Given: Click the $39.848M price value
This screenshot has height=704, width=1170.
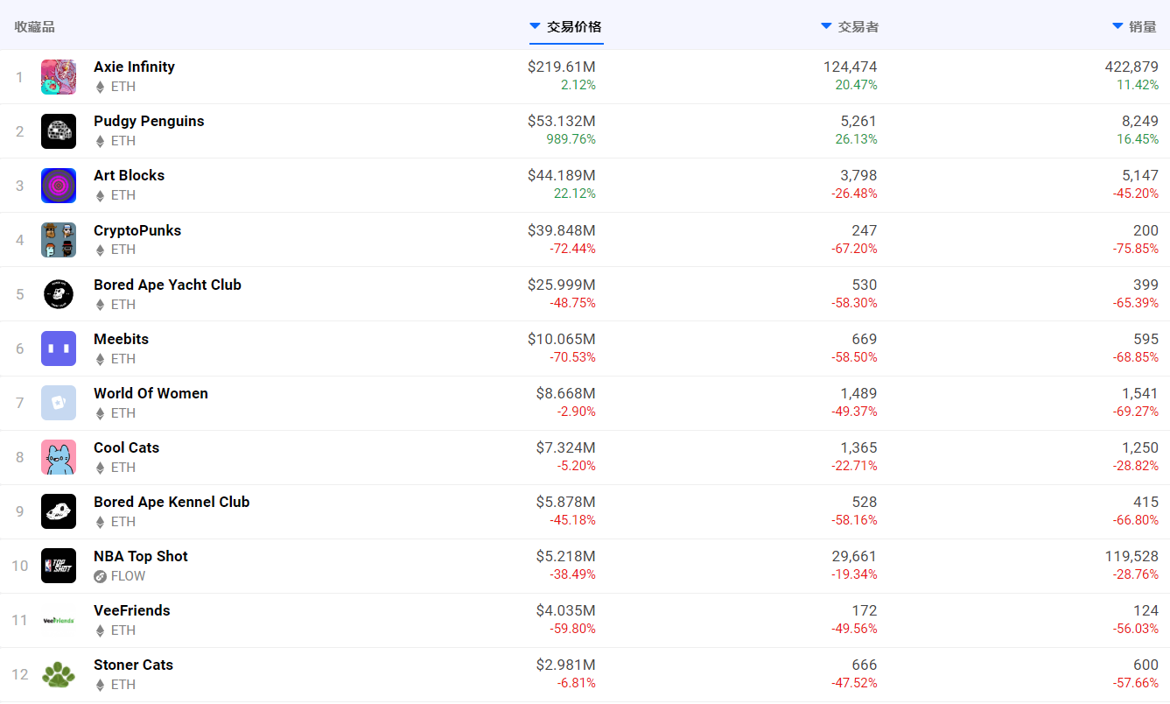Looking at the screenshot, I should [x=562, y=230].
